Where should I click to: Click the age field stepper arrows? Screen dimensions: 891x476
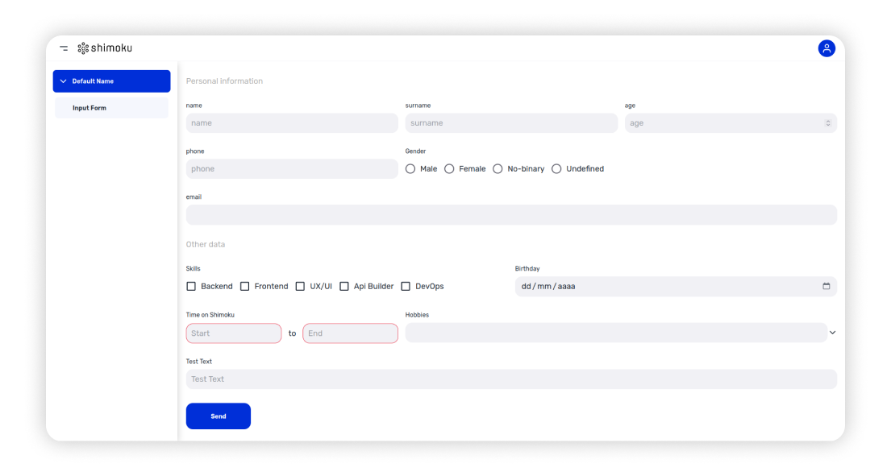point(827,123)
